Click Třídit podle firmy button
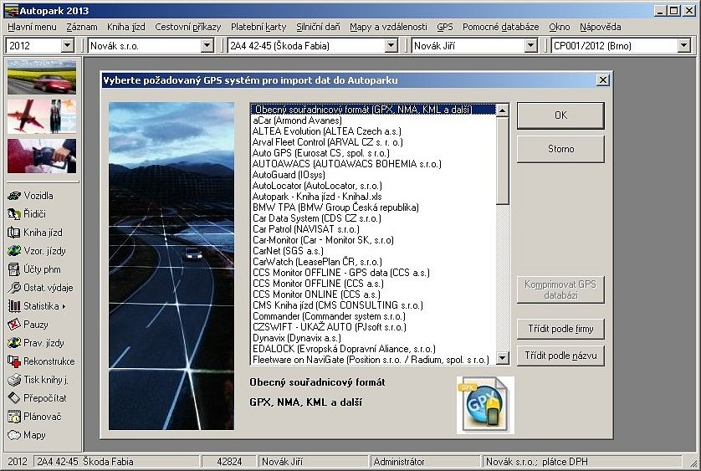 click(560, 327)
